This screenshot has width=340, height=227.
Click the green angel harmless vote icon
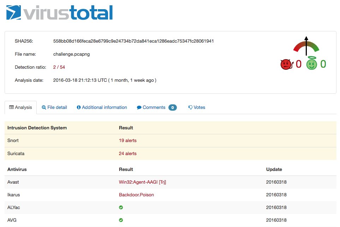click(x=312, y=63)
